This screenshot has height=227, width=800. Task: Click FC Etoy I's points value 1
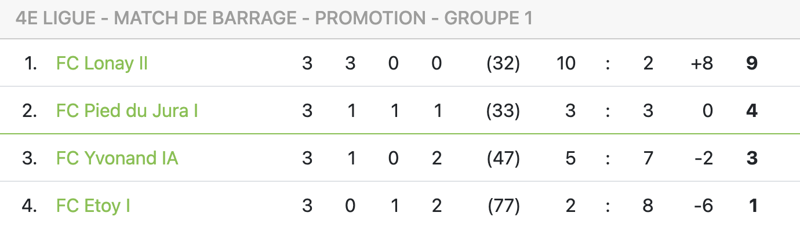(752, 206)
